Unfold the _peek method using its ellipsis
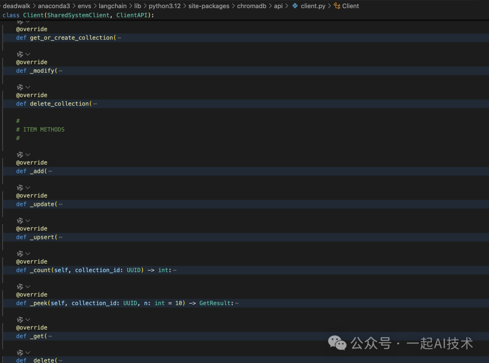This screenshot has height=363, width=489. (x=237, y=303)
